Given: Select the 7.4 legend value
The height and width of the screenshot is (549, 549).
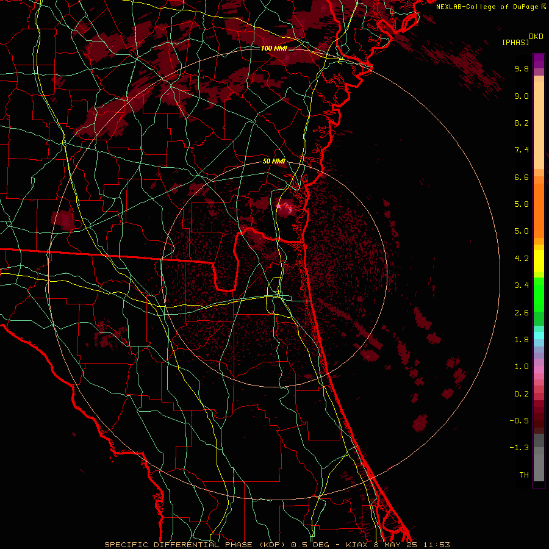Looking at the screenshot, I should tap(522, 150).
